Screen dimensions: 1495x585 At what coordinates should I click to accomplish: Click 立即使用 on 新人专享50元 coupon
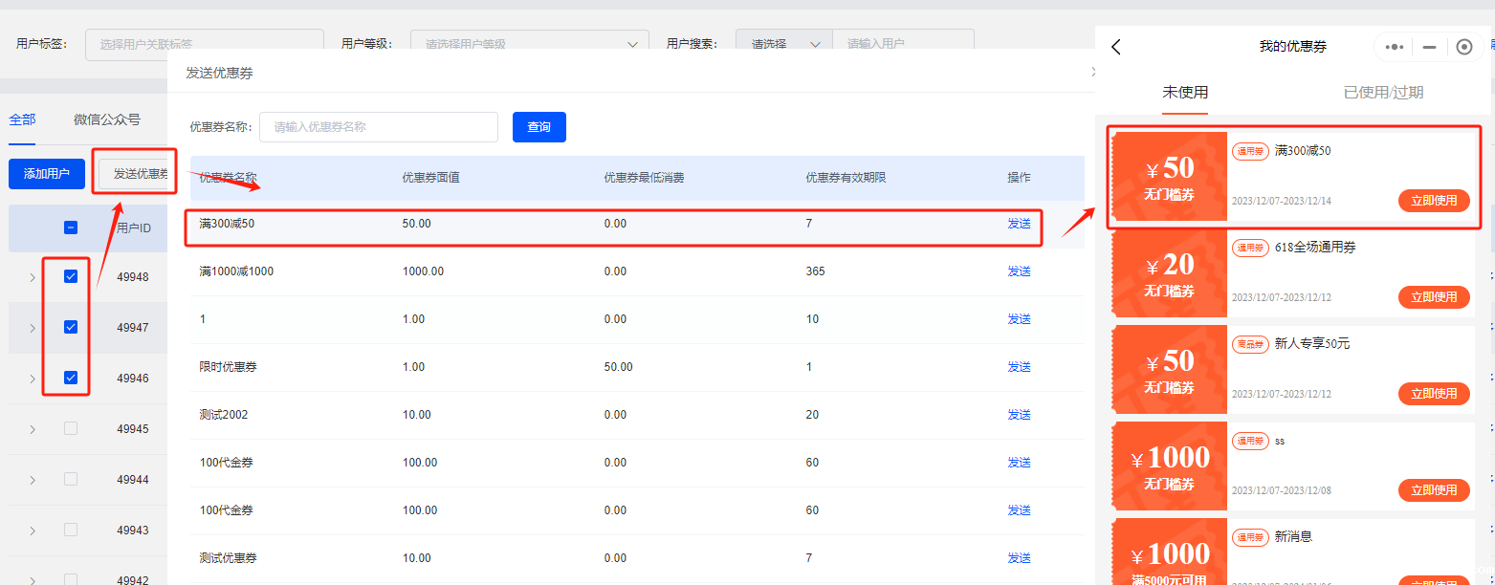tap(1433, 393)
